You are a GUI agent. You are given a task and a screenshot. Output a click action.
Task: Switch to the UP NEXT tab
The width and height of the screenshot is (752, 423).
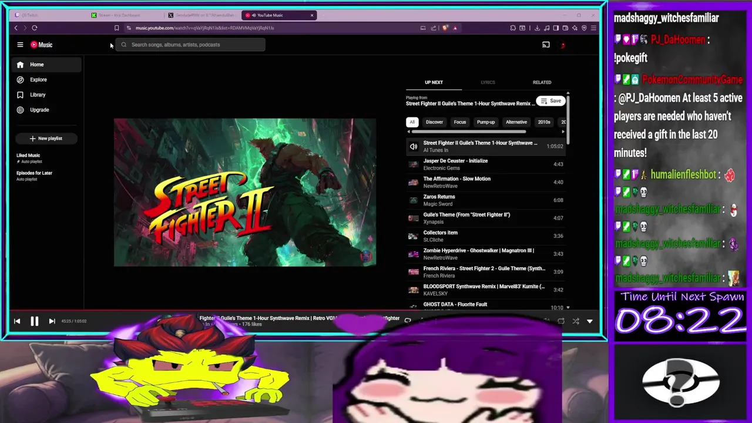point(434,82)
